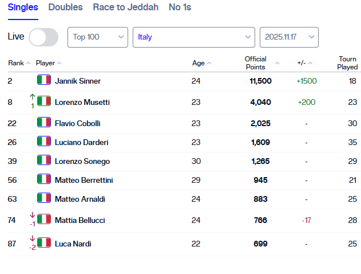Sort table by Age column
The image size is (361, 274).
point(201,63)
